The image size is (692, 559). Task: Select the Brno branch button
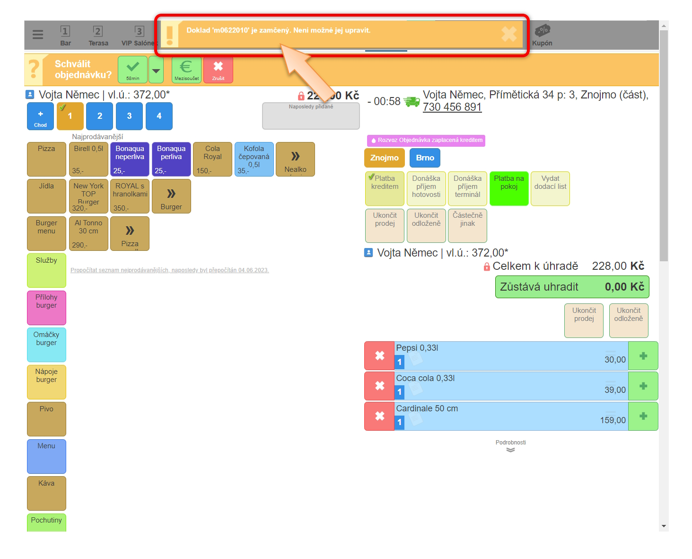coord(425,158)
